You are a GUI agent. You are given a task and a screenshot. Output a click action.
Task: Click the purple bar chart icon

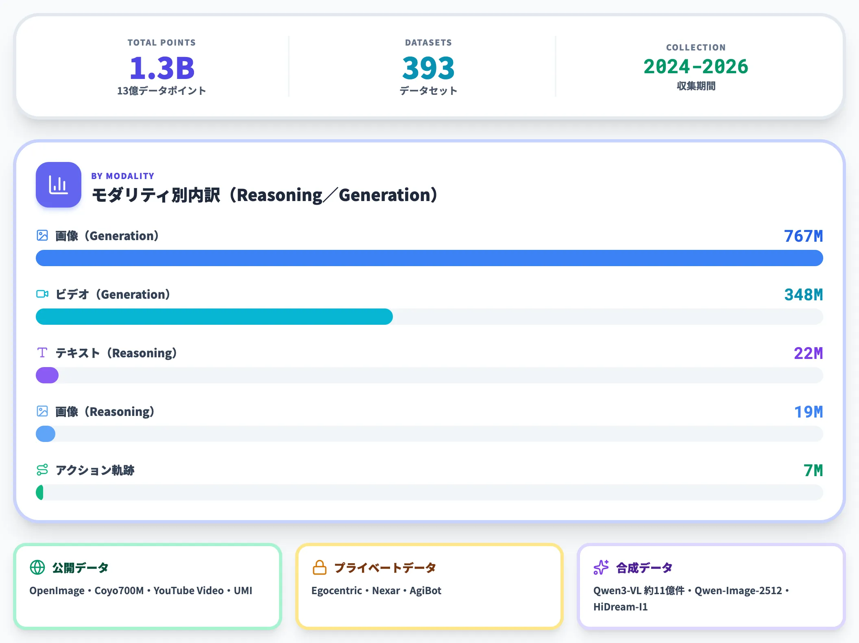(59, 185)
